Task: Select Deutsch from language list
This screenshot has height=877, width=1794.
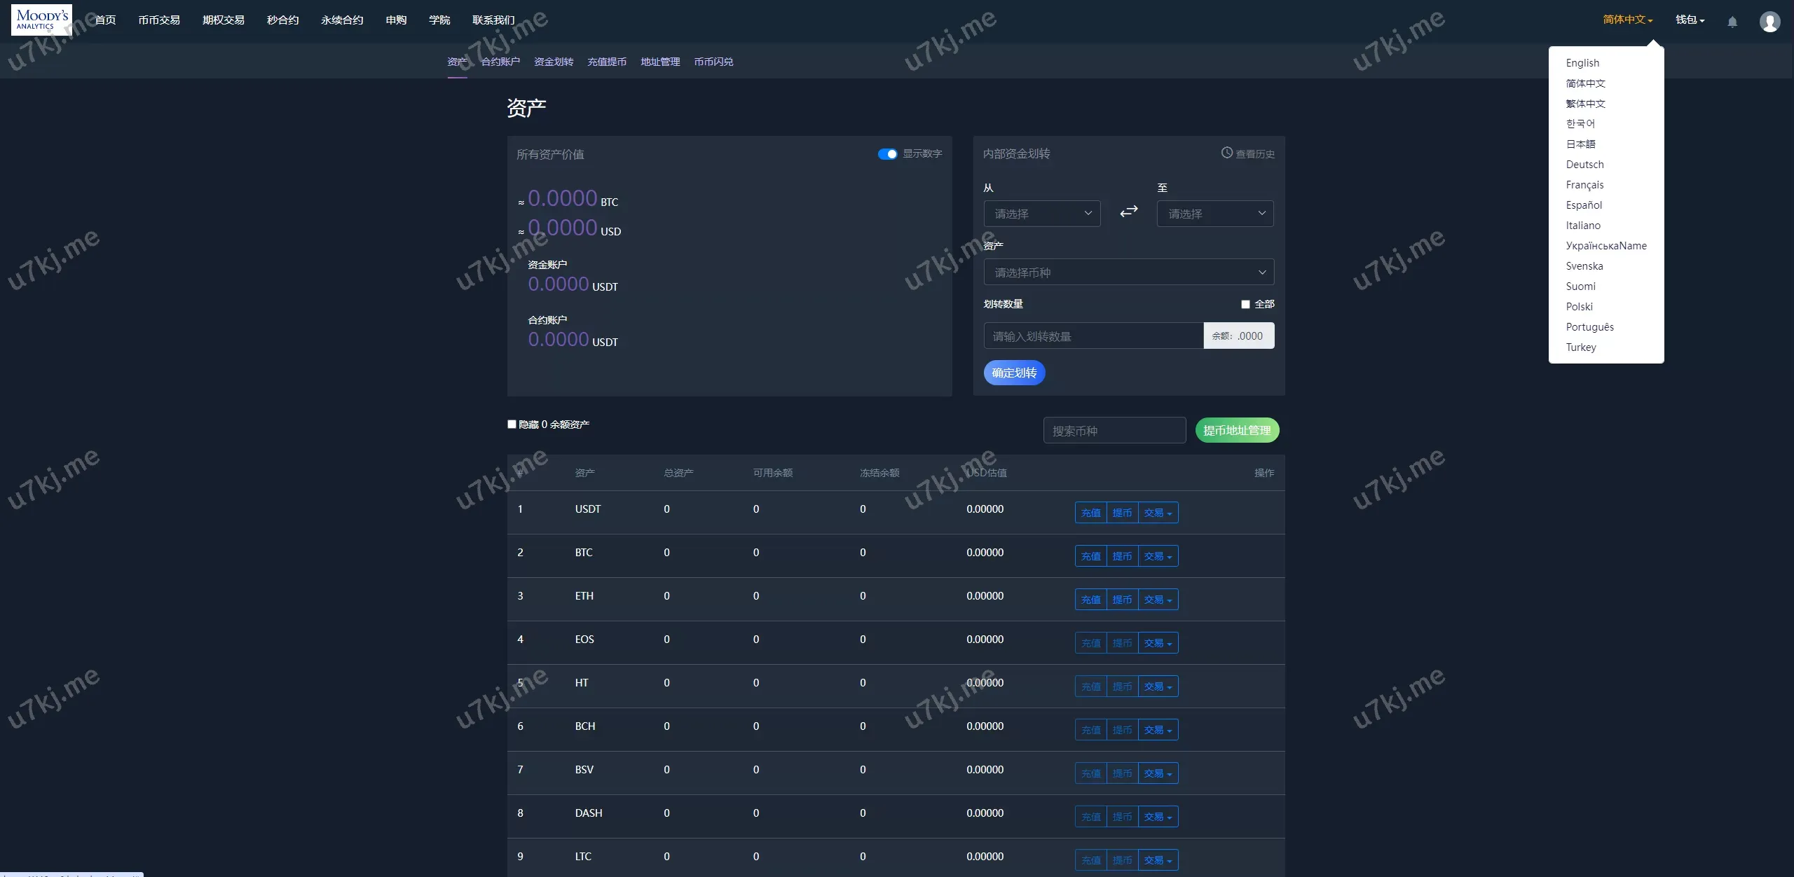Action: click(1584, 165)
